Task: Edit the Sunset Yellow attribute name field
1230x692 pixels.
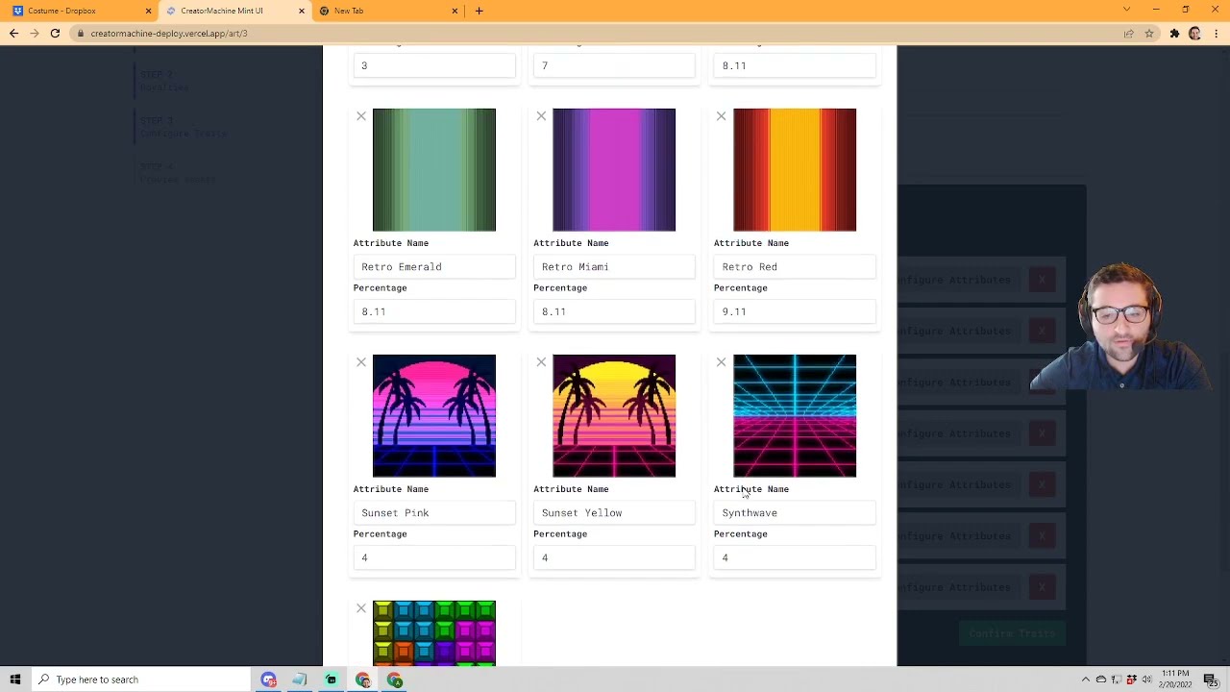Action: 614,513
